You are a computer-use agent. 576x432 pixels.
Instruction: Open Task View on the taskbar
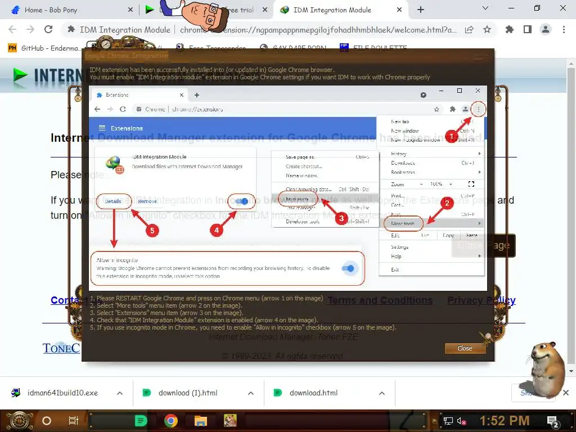74,421
